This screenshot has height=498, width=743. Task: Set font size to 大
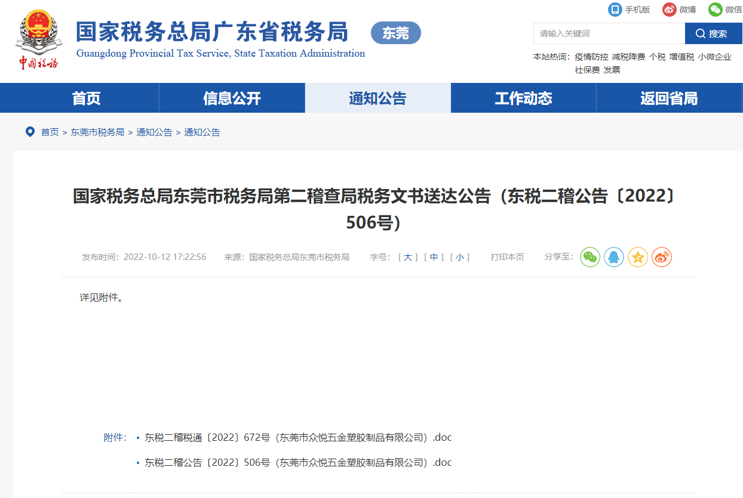point(408,257)
